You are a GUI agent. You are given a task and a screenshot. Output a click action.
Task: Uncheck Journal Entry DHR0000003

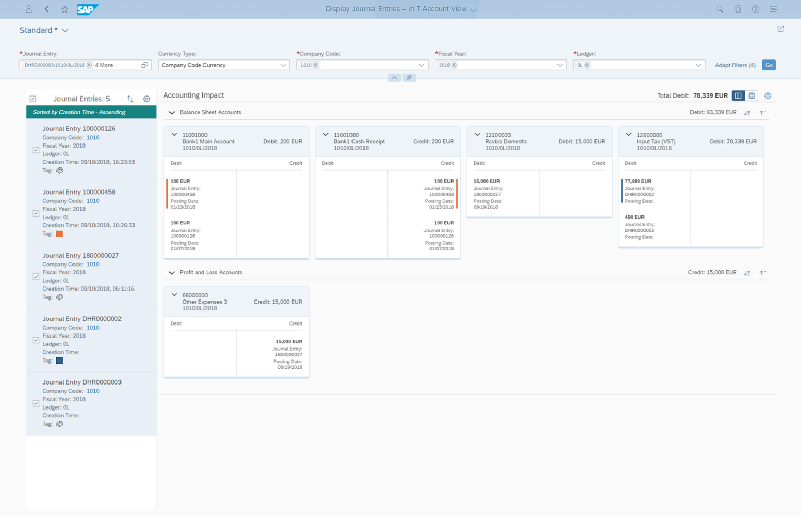click(x=35, y=403)
